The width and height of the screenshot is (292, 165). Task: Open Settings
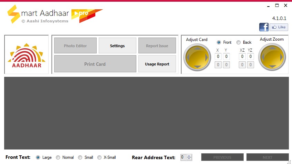point(117,45)
